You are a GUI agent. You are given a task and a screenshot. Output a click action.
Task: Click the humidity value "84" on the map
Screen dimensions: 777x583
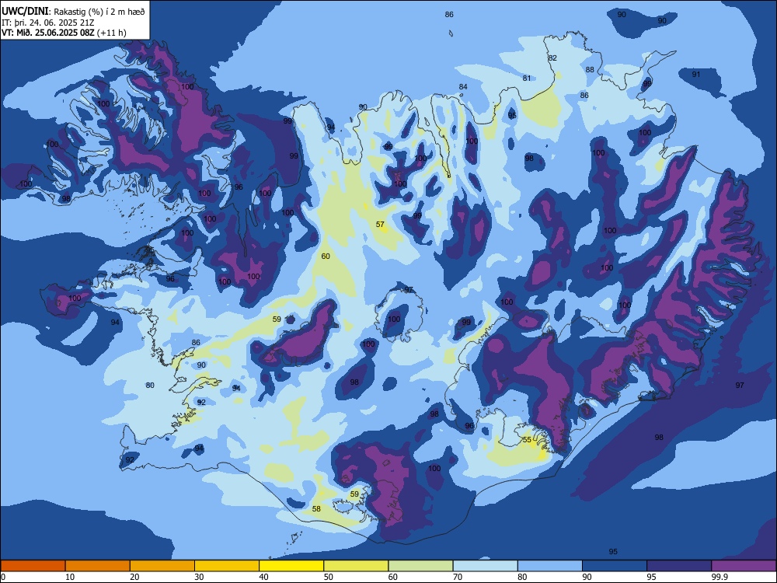[x=463, y=87]
